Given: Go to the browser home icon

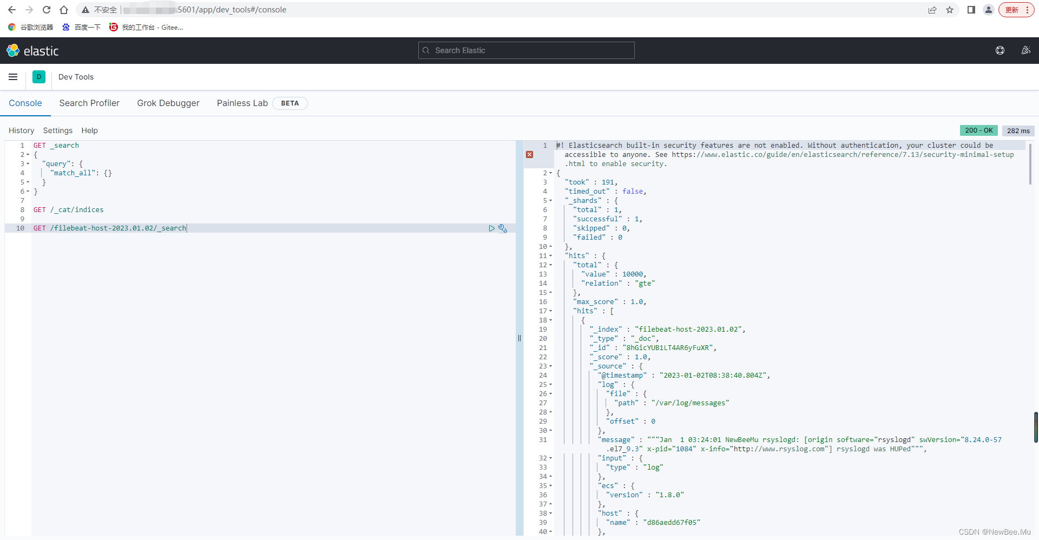Looking at the screenshot, I should coord(64,10).
